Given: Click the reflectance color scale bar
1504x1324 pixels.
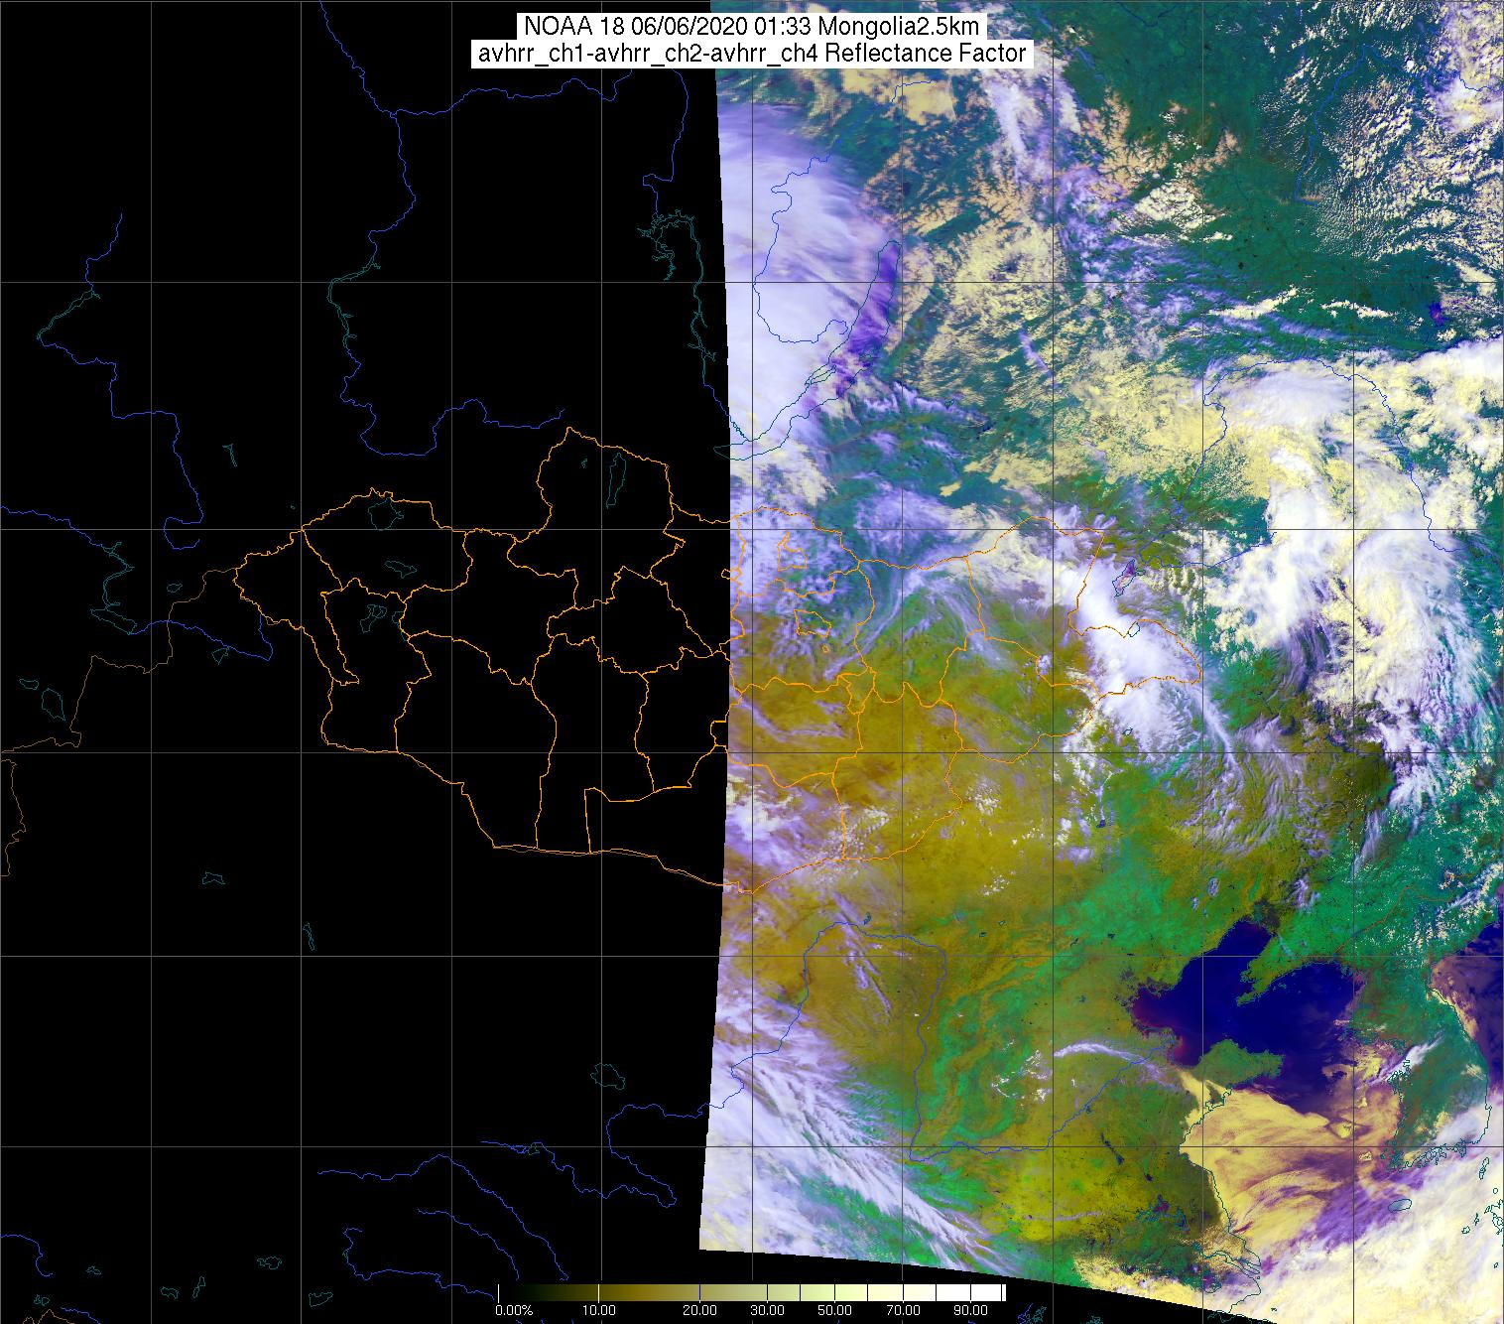Looking at the screenshot, I should [751, 1293].
